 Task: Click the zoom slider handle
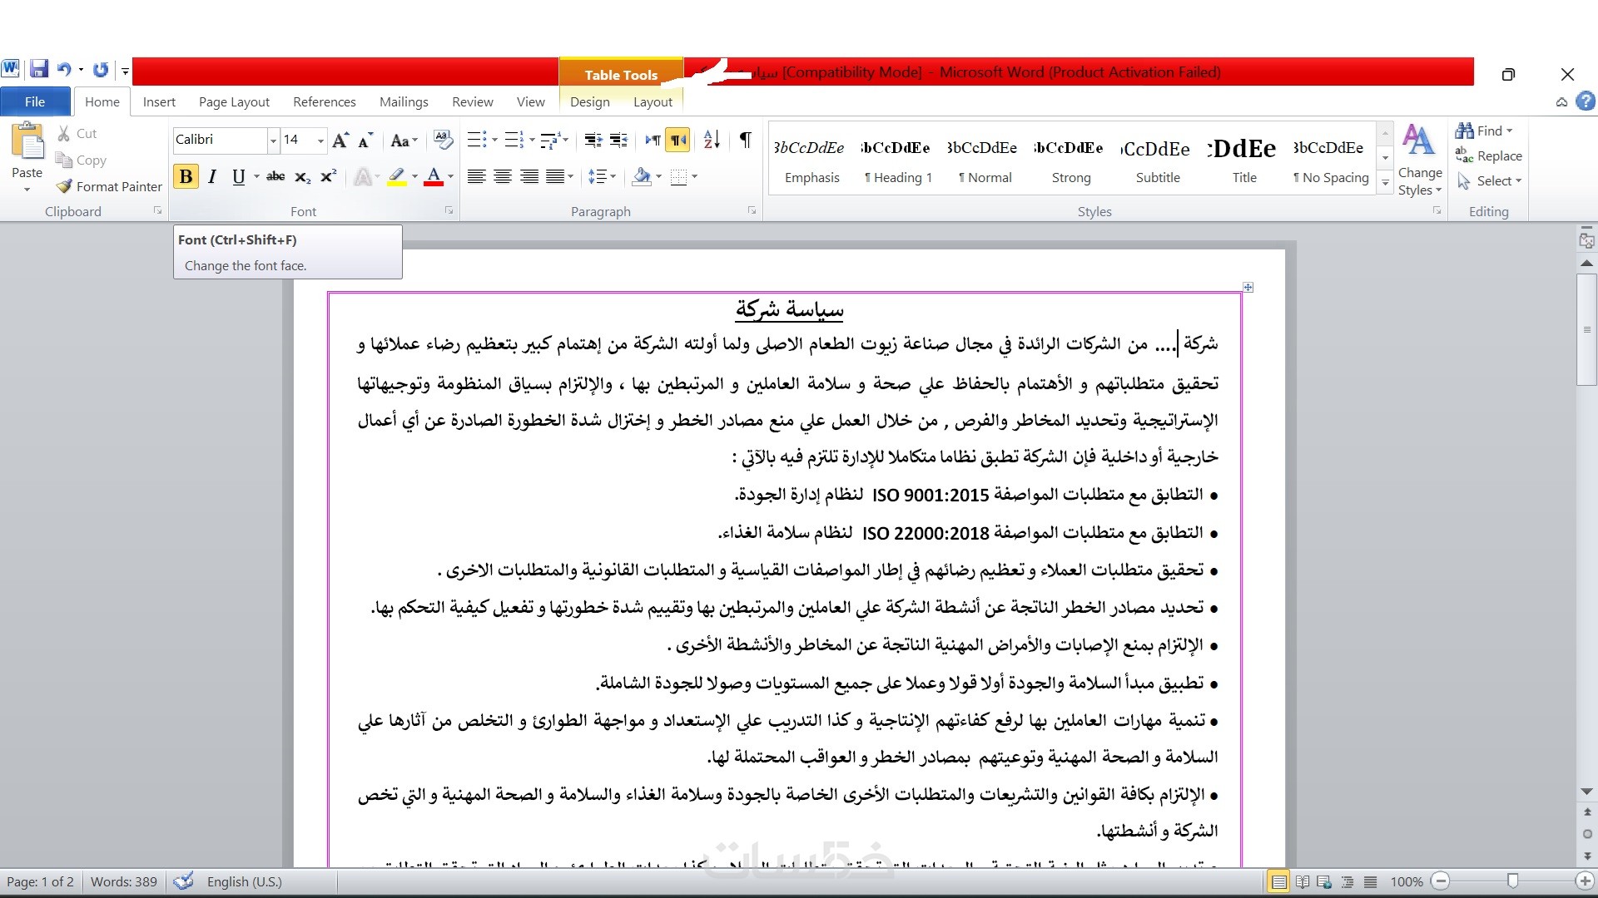click(1512, 881)
